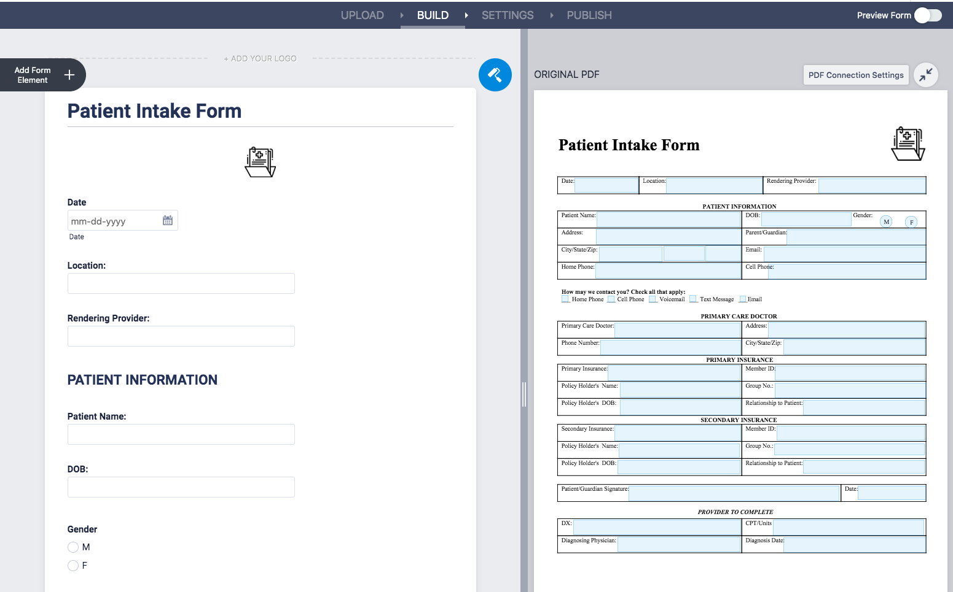Switch to the UPLOAD step
Image resolution: width=953 pixels, height=592 pixels.
[x=363, y=15]
